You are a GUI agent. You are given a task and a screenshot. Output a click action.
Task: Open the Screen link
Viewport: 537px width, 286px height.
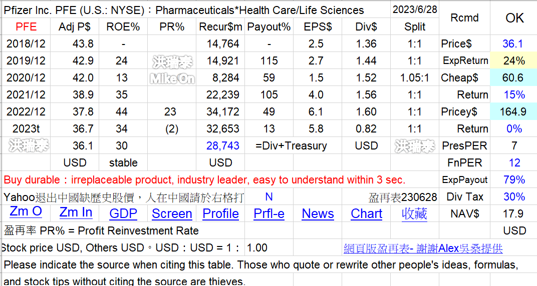coord(172,214)
